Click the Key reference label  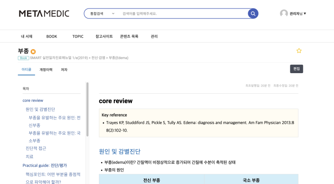click(114, 115)
